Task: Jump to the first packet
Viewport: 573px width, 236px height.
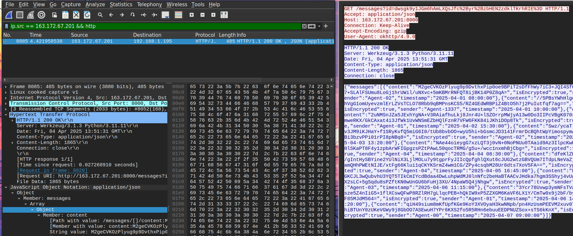Action: [x=144, y=15]
